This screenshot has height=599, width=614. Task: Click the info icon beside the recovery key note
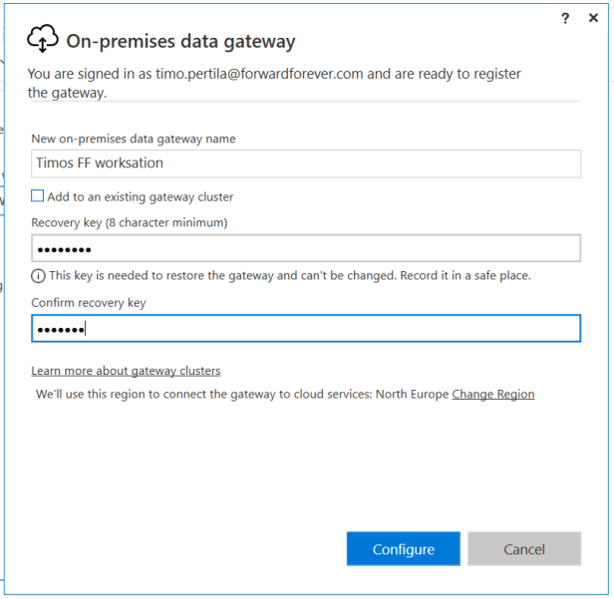pos(38,275)
